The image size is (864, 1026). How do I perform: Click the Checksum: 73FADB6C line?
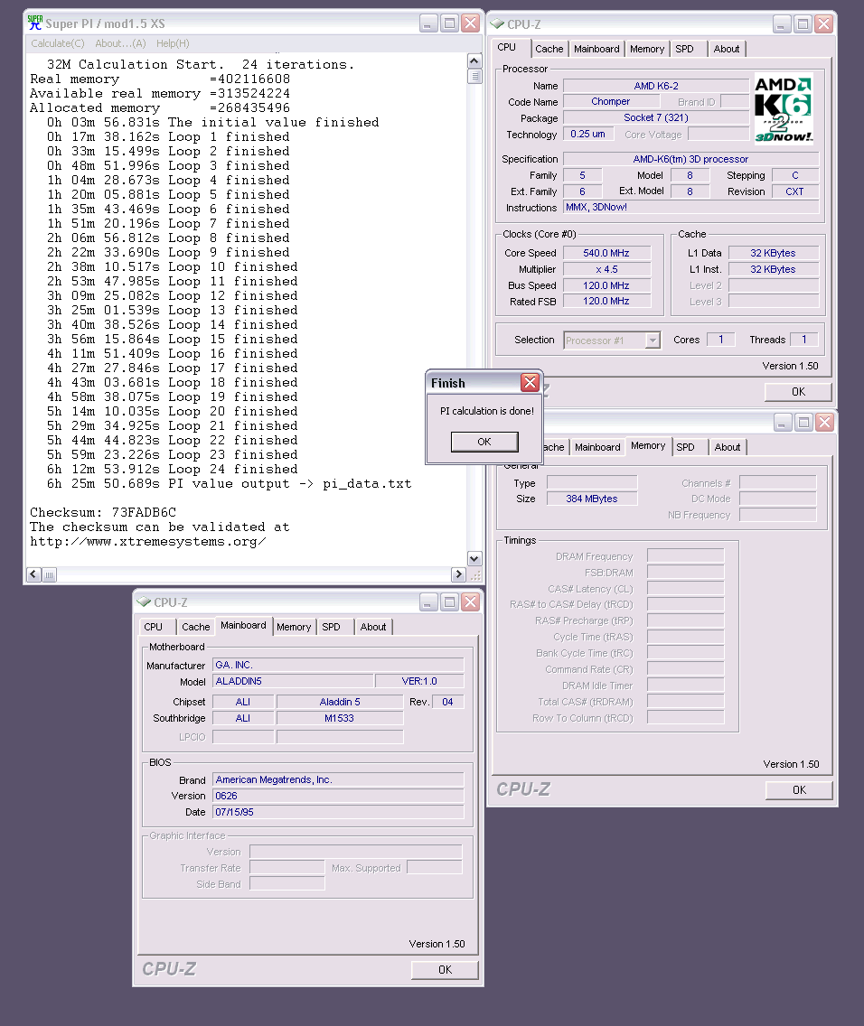(103, 512)
